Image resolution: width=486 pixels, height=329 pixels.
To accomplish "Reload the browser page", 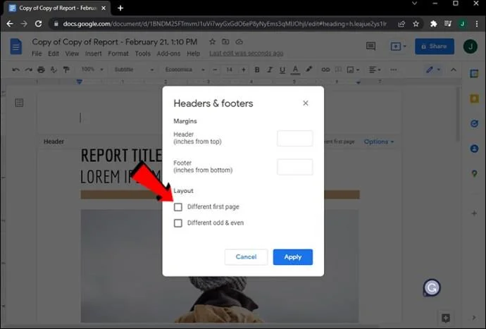I will 38,23.
